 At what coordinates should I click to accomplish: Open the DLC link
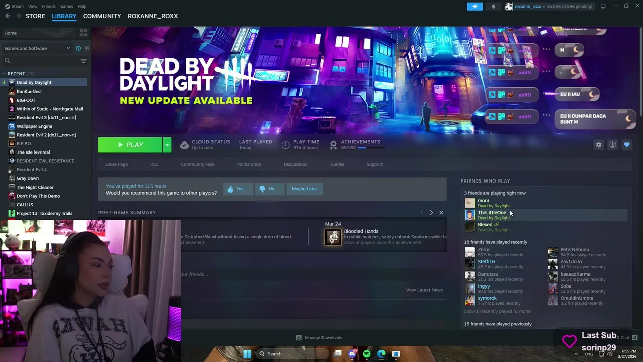point(154,164)
